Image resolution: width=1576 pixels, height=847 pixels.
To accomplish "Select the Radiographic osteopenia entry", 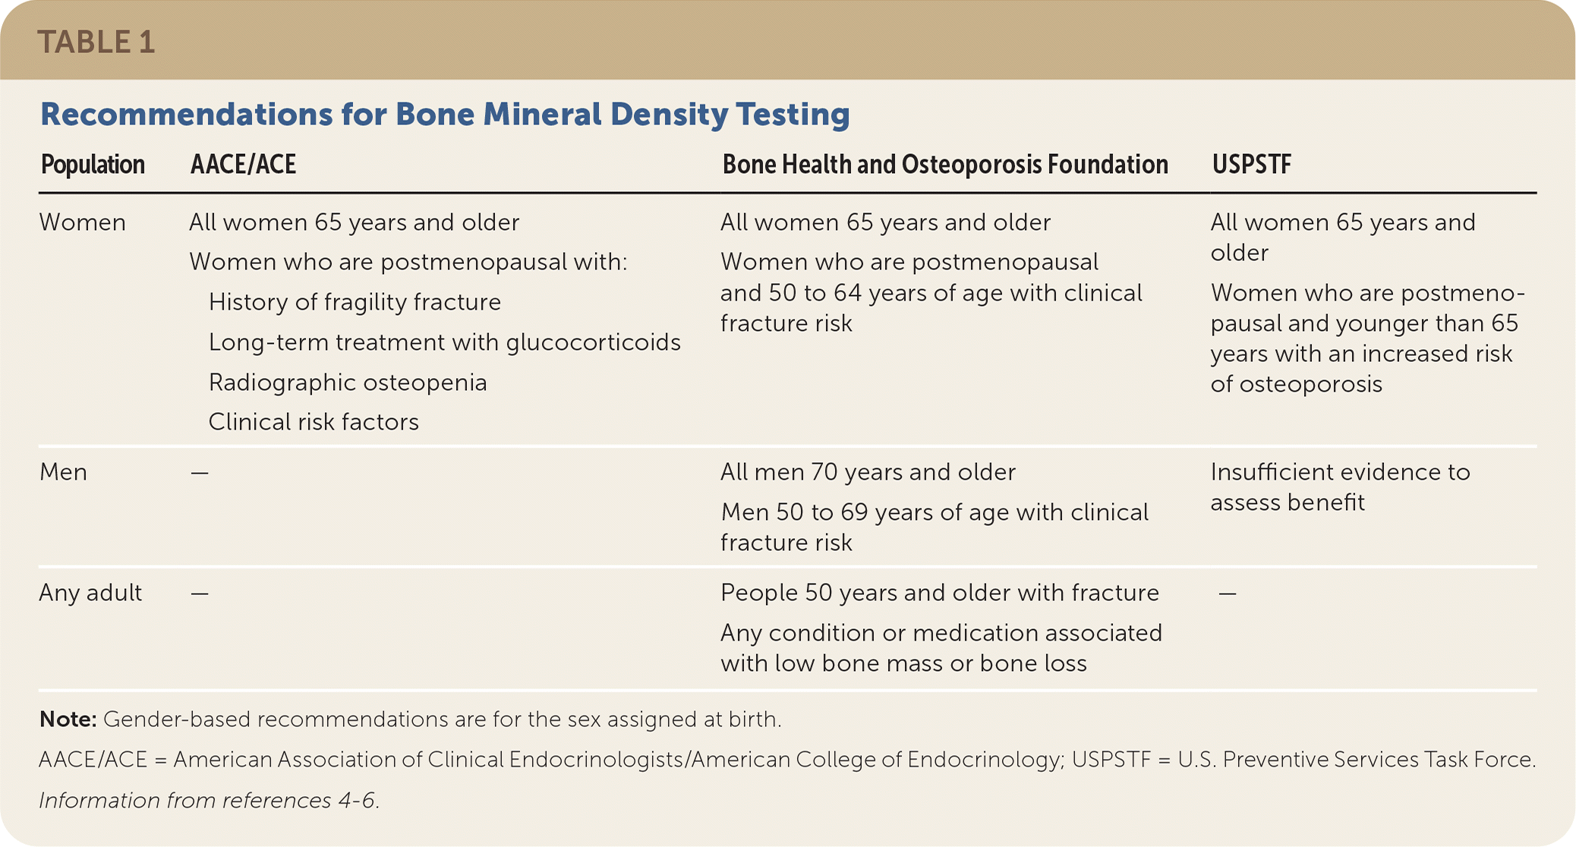I will 348,383.
